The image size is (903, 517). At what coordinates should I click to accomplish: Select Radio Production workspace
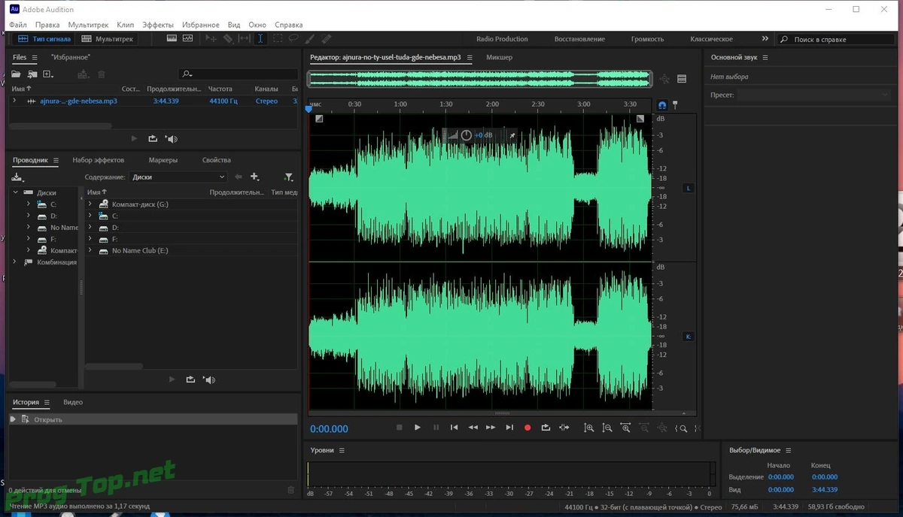coord(502,39)
